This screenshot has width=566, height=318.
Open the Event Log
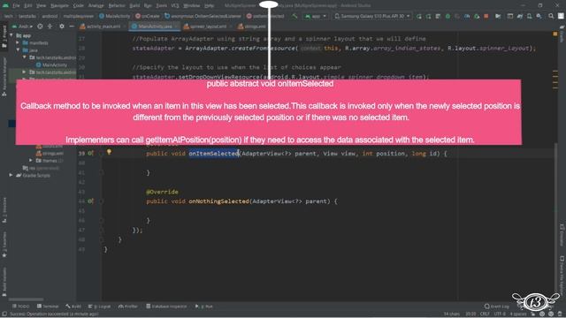(x=497, y=307)
